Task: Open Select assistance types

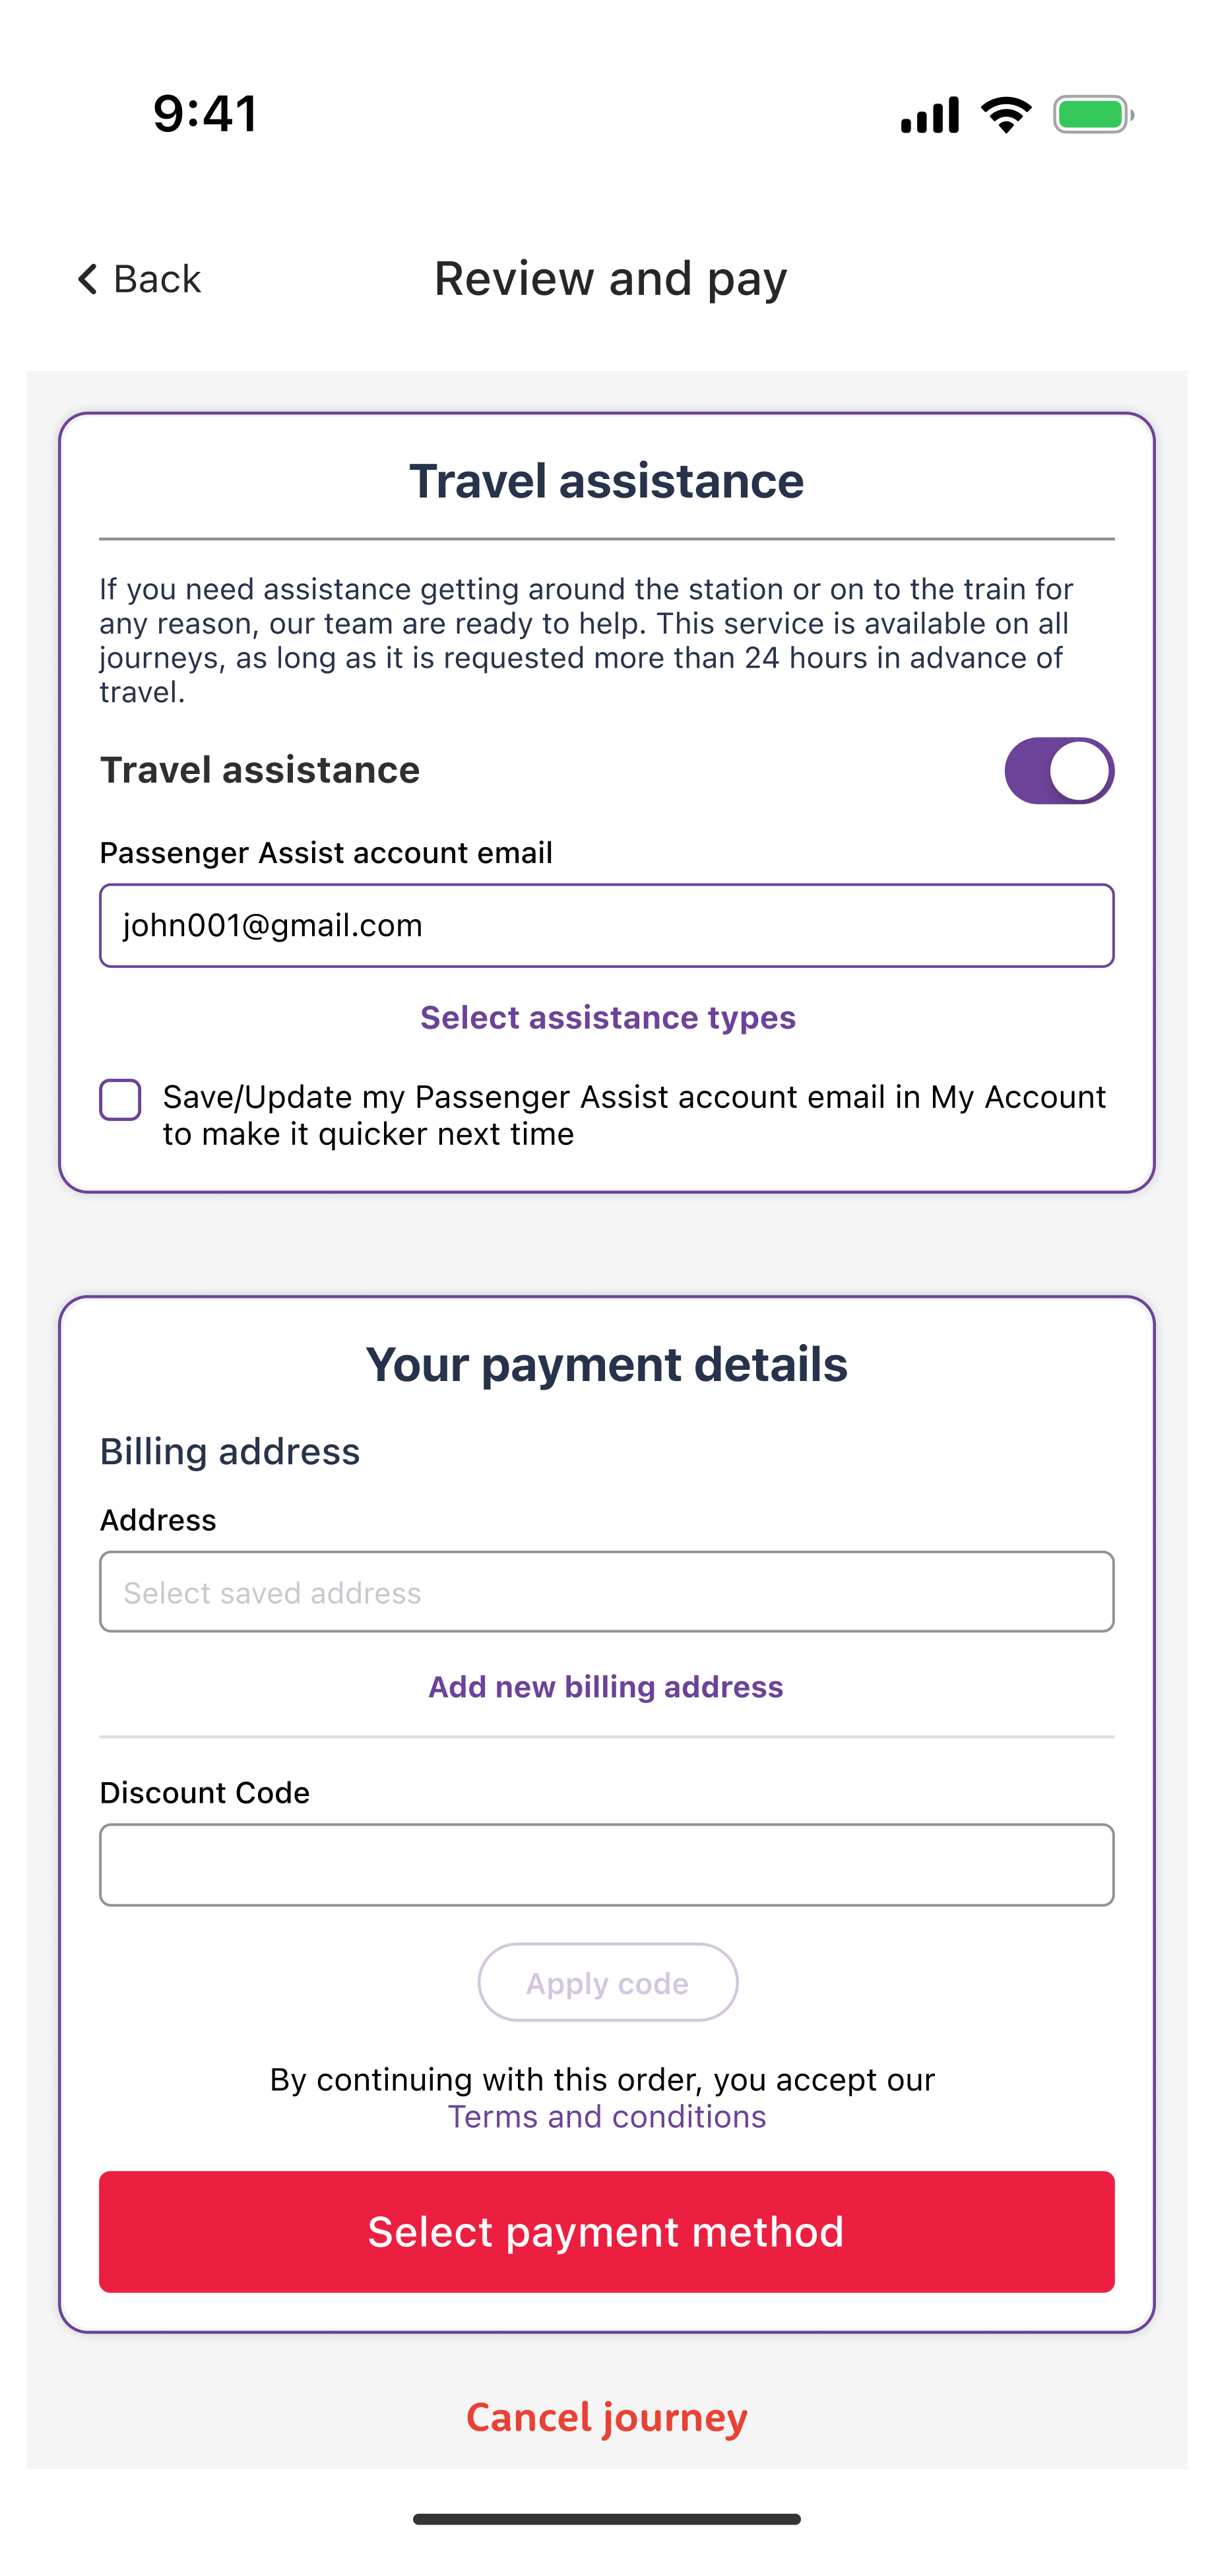Action: (x=606, y=1017)
